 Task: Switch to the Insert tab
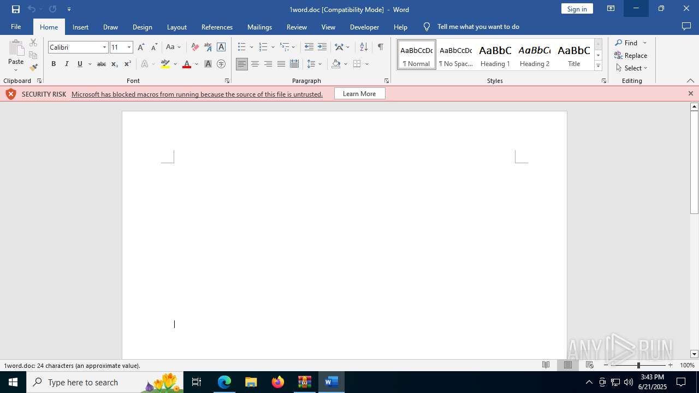point(80,27)
